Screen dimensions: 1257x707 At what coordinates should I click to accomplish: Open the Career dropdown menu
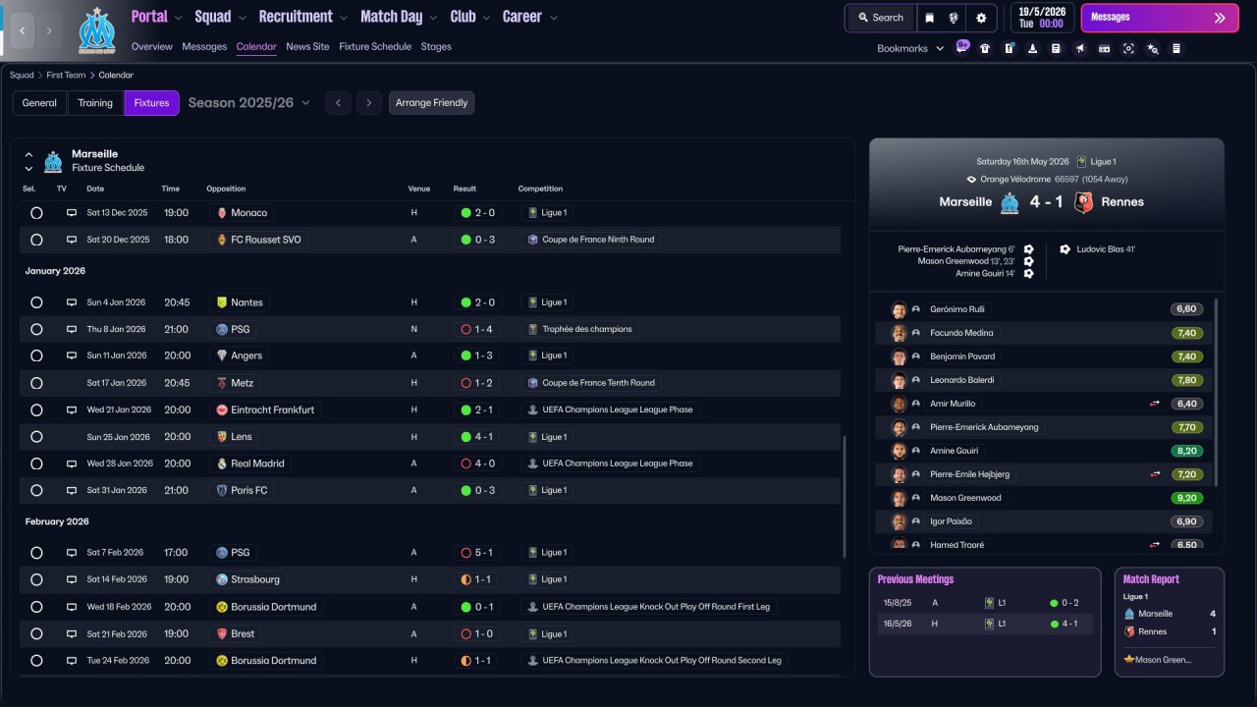pos(530,17)
